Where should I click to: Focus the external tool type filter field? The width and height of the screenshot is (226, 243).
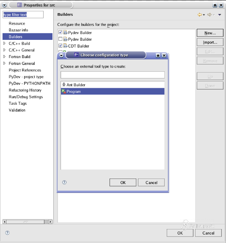pos(113,75)
